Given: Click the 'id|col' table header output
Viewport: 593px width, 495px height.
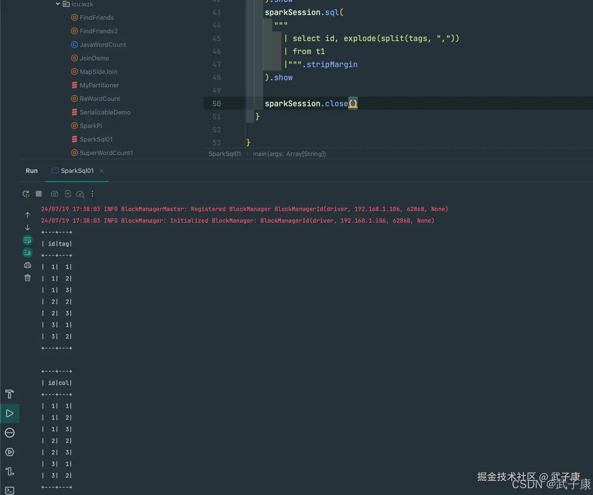Looking at the screenshot, I should [x=57, y=383].
